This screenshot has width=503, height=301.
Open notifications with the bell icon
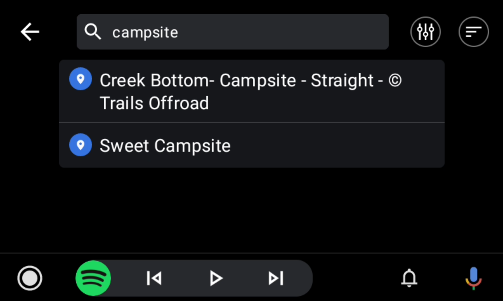[409, 278]
